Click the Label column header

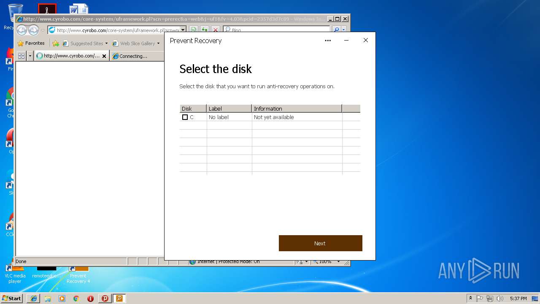229,109
